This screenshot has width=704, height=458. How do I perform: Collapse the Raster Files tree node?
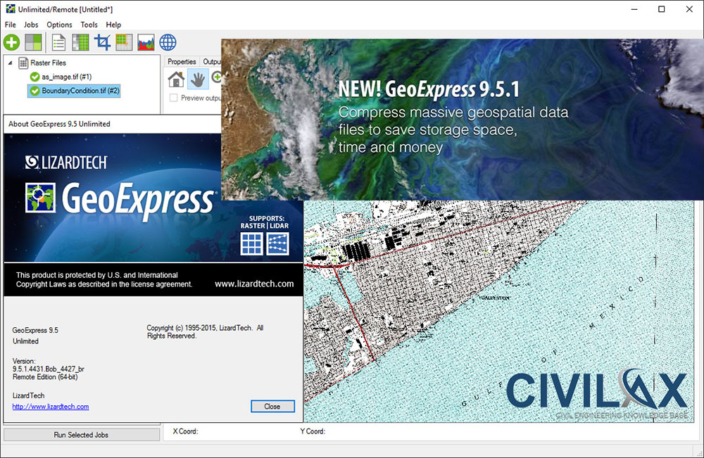10,63
